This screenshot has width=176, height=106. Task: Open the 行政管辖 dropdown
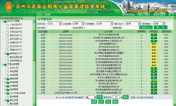[105, 23]
